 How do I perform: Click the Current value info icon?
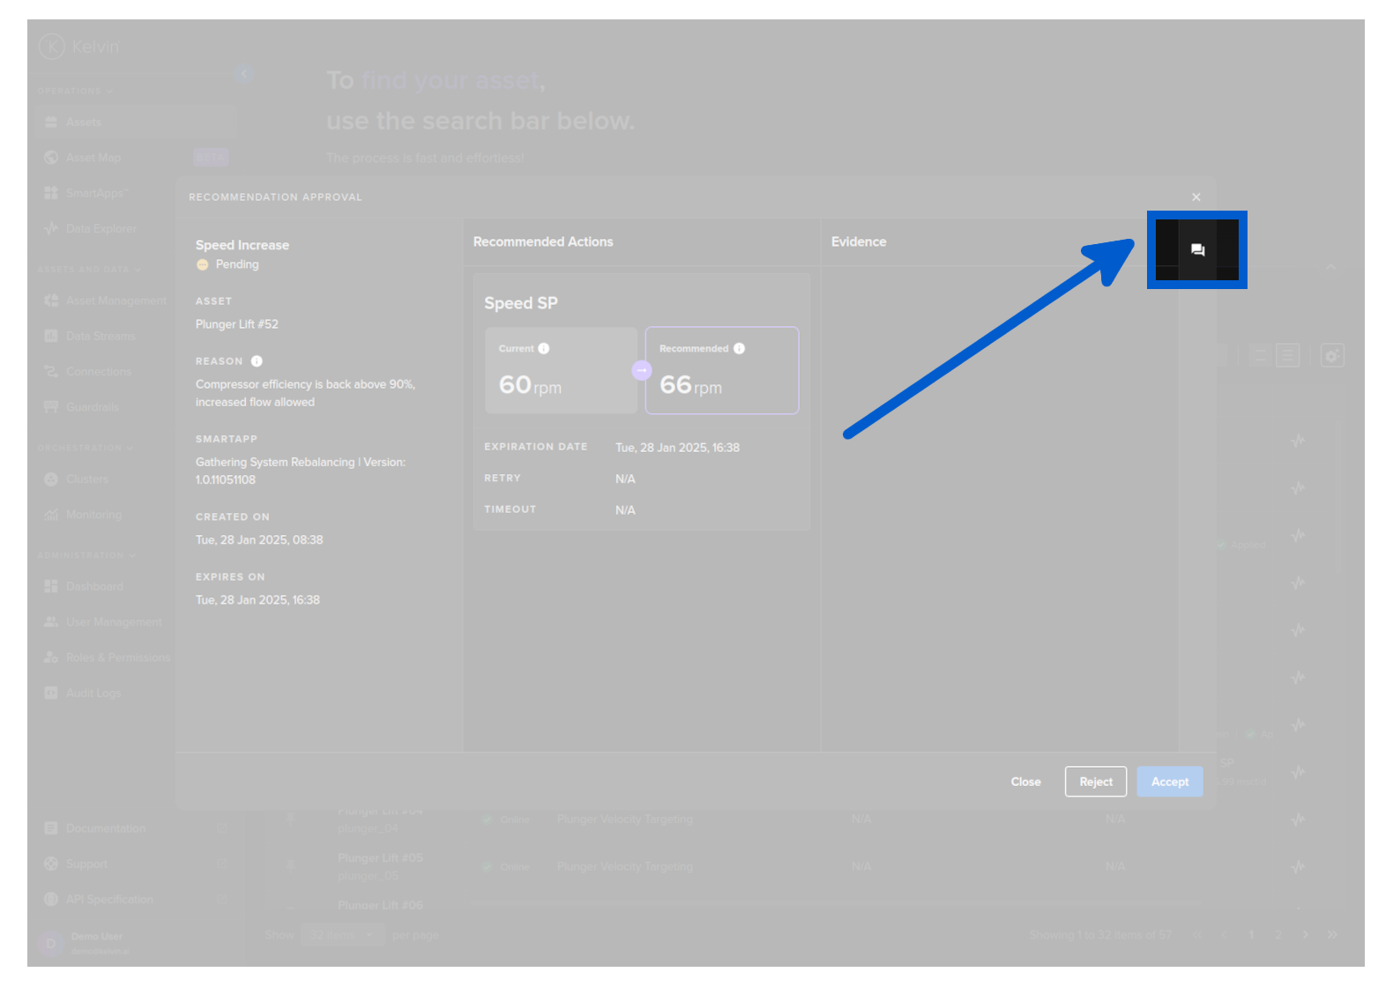click(544, 349)
